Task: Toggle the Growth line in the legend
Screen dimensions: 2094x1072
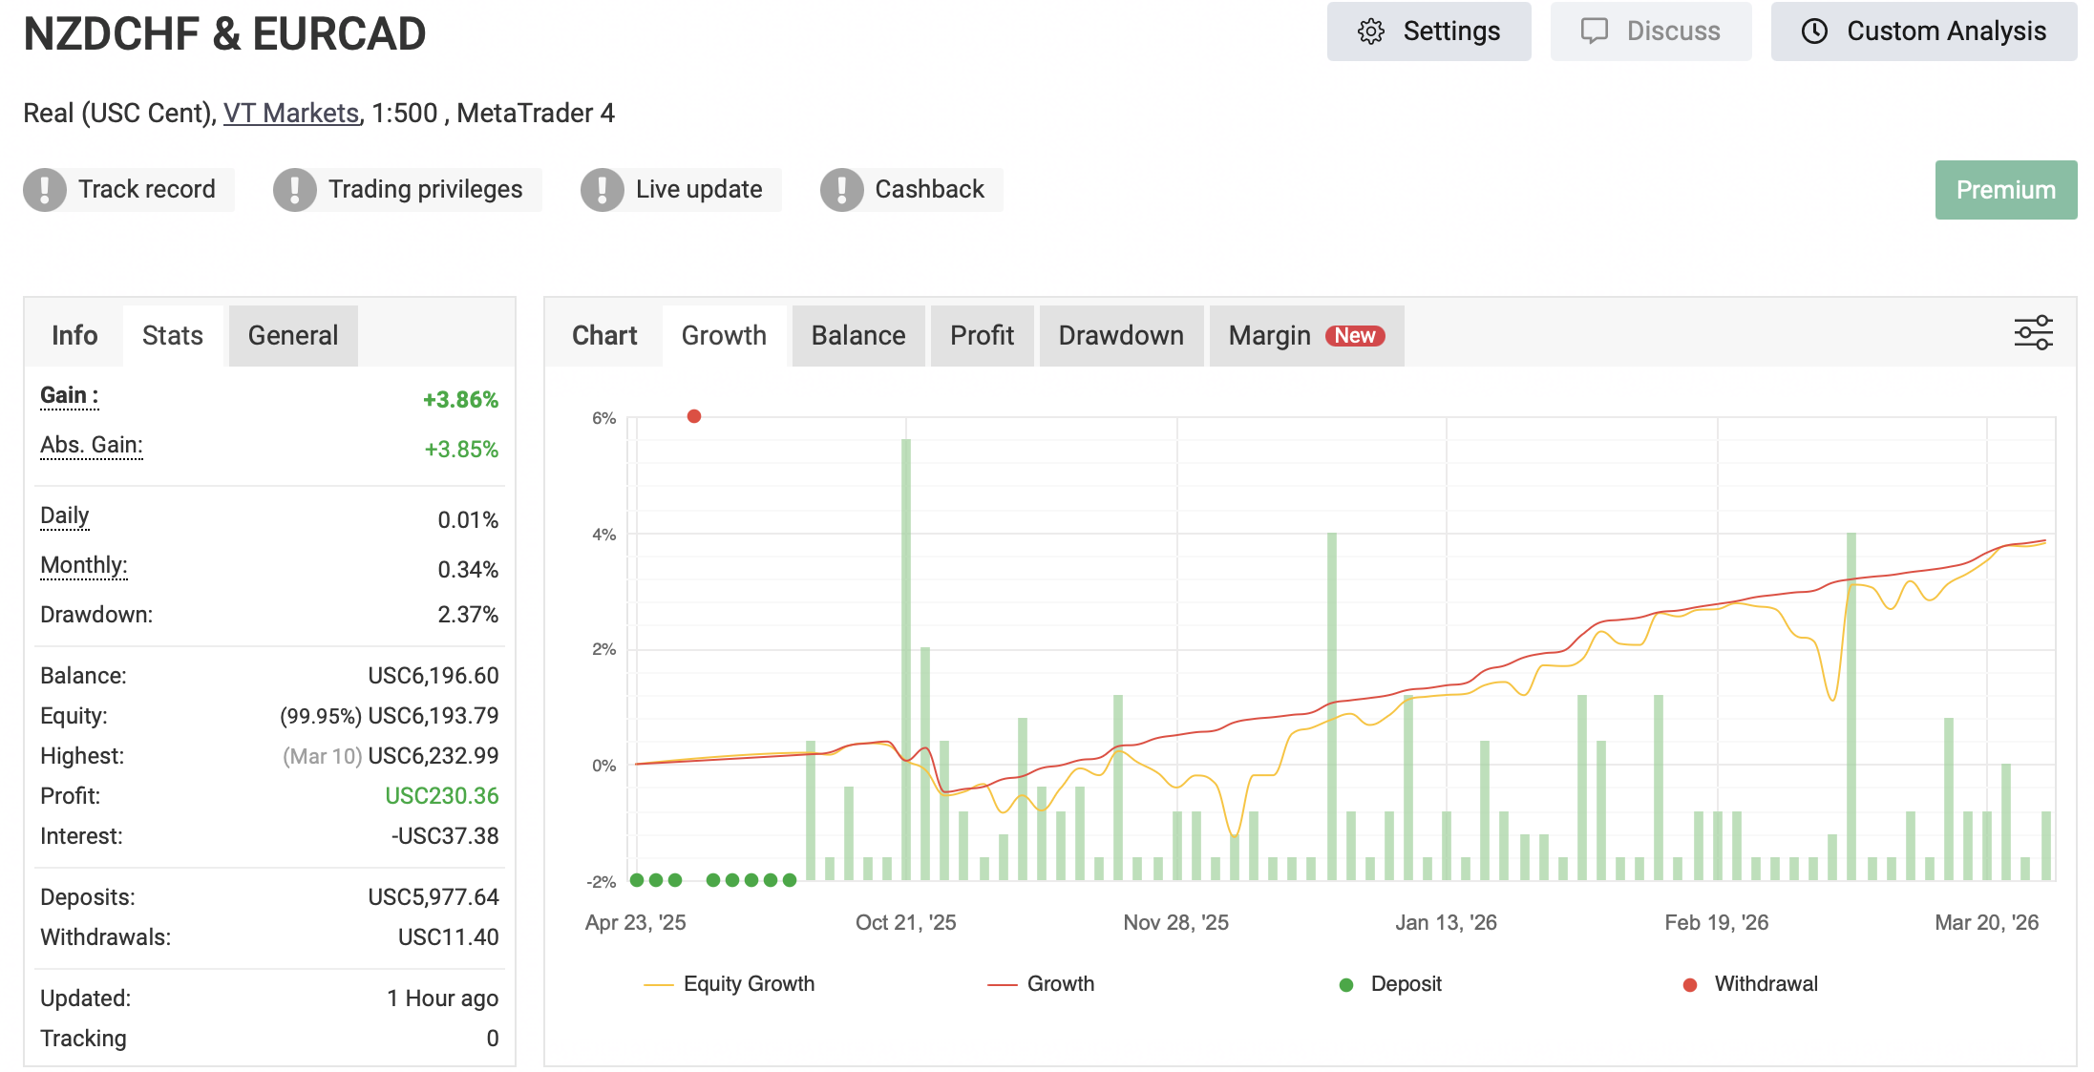Action: coord(1060,983)
